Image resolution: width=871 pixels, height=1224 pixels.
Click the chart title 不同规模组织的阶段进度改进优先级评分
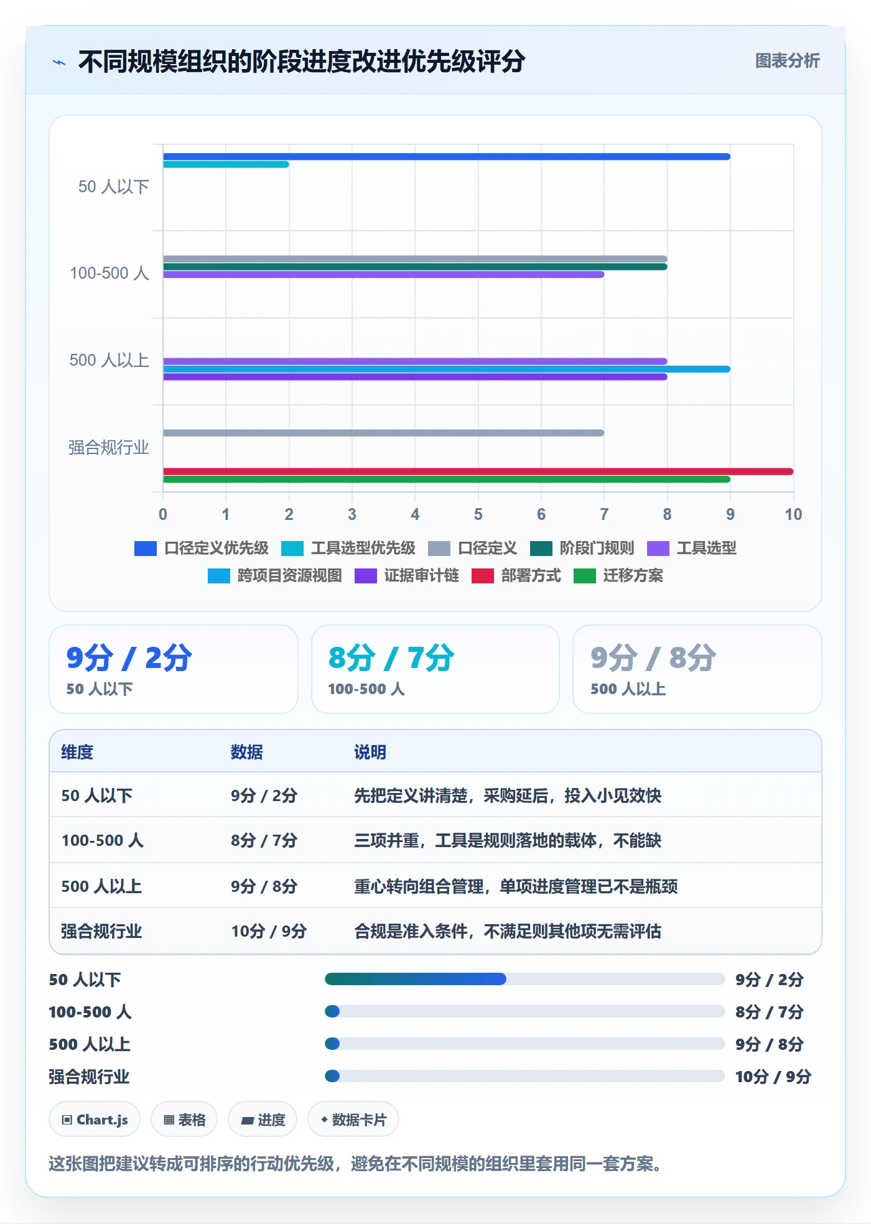click(x=302, y=62)
